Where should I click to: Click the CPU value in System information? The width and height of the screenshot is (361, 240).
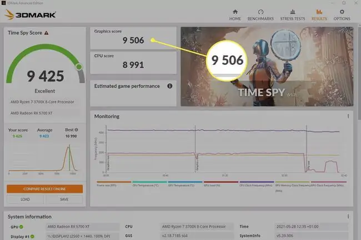pyautogui.click(x=197, y=227)
